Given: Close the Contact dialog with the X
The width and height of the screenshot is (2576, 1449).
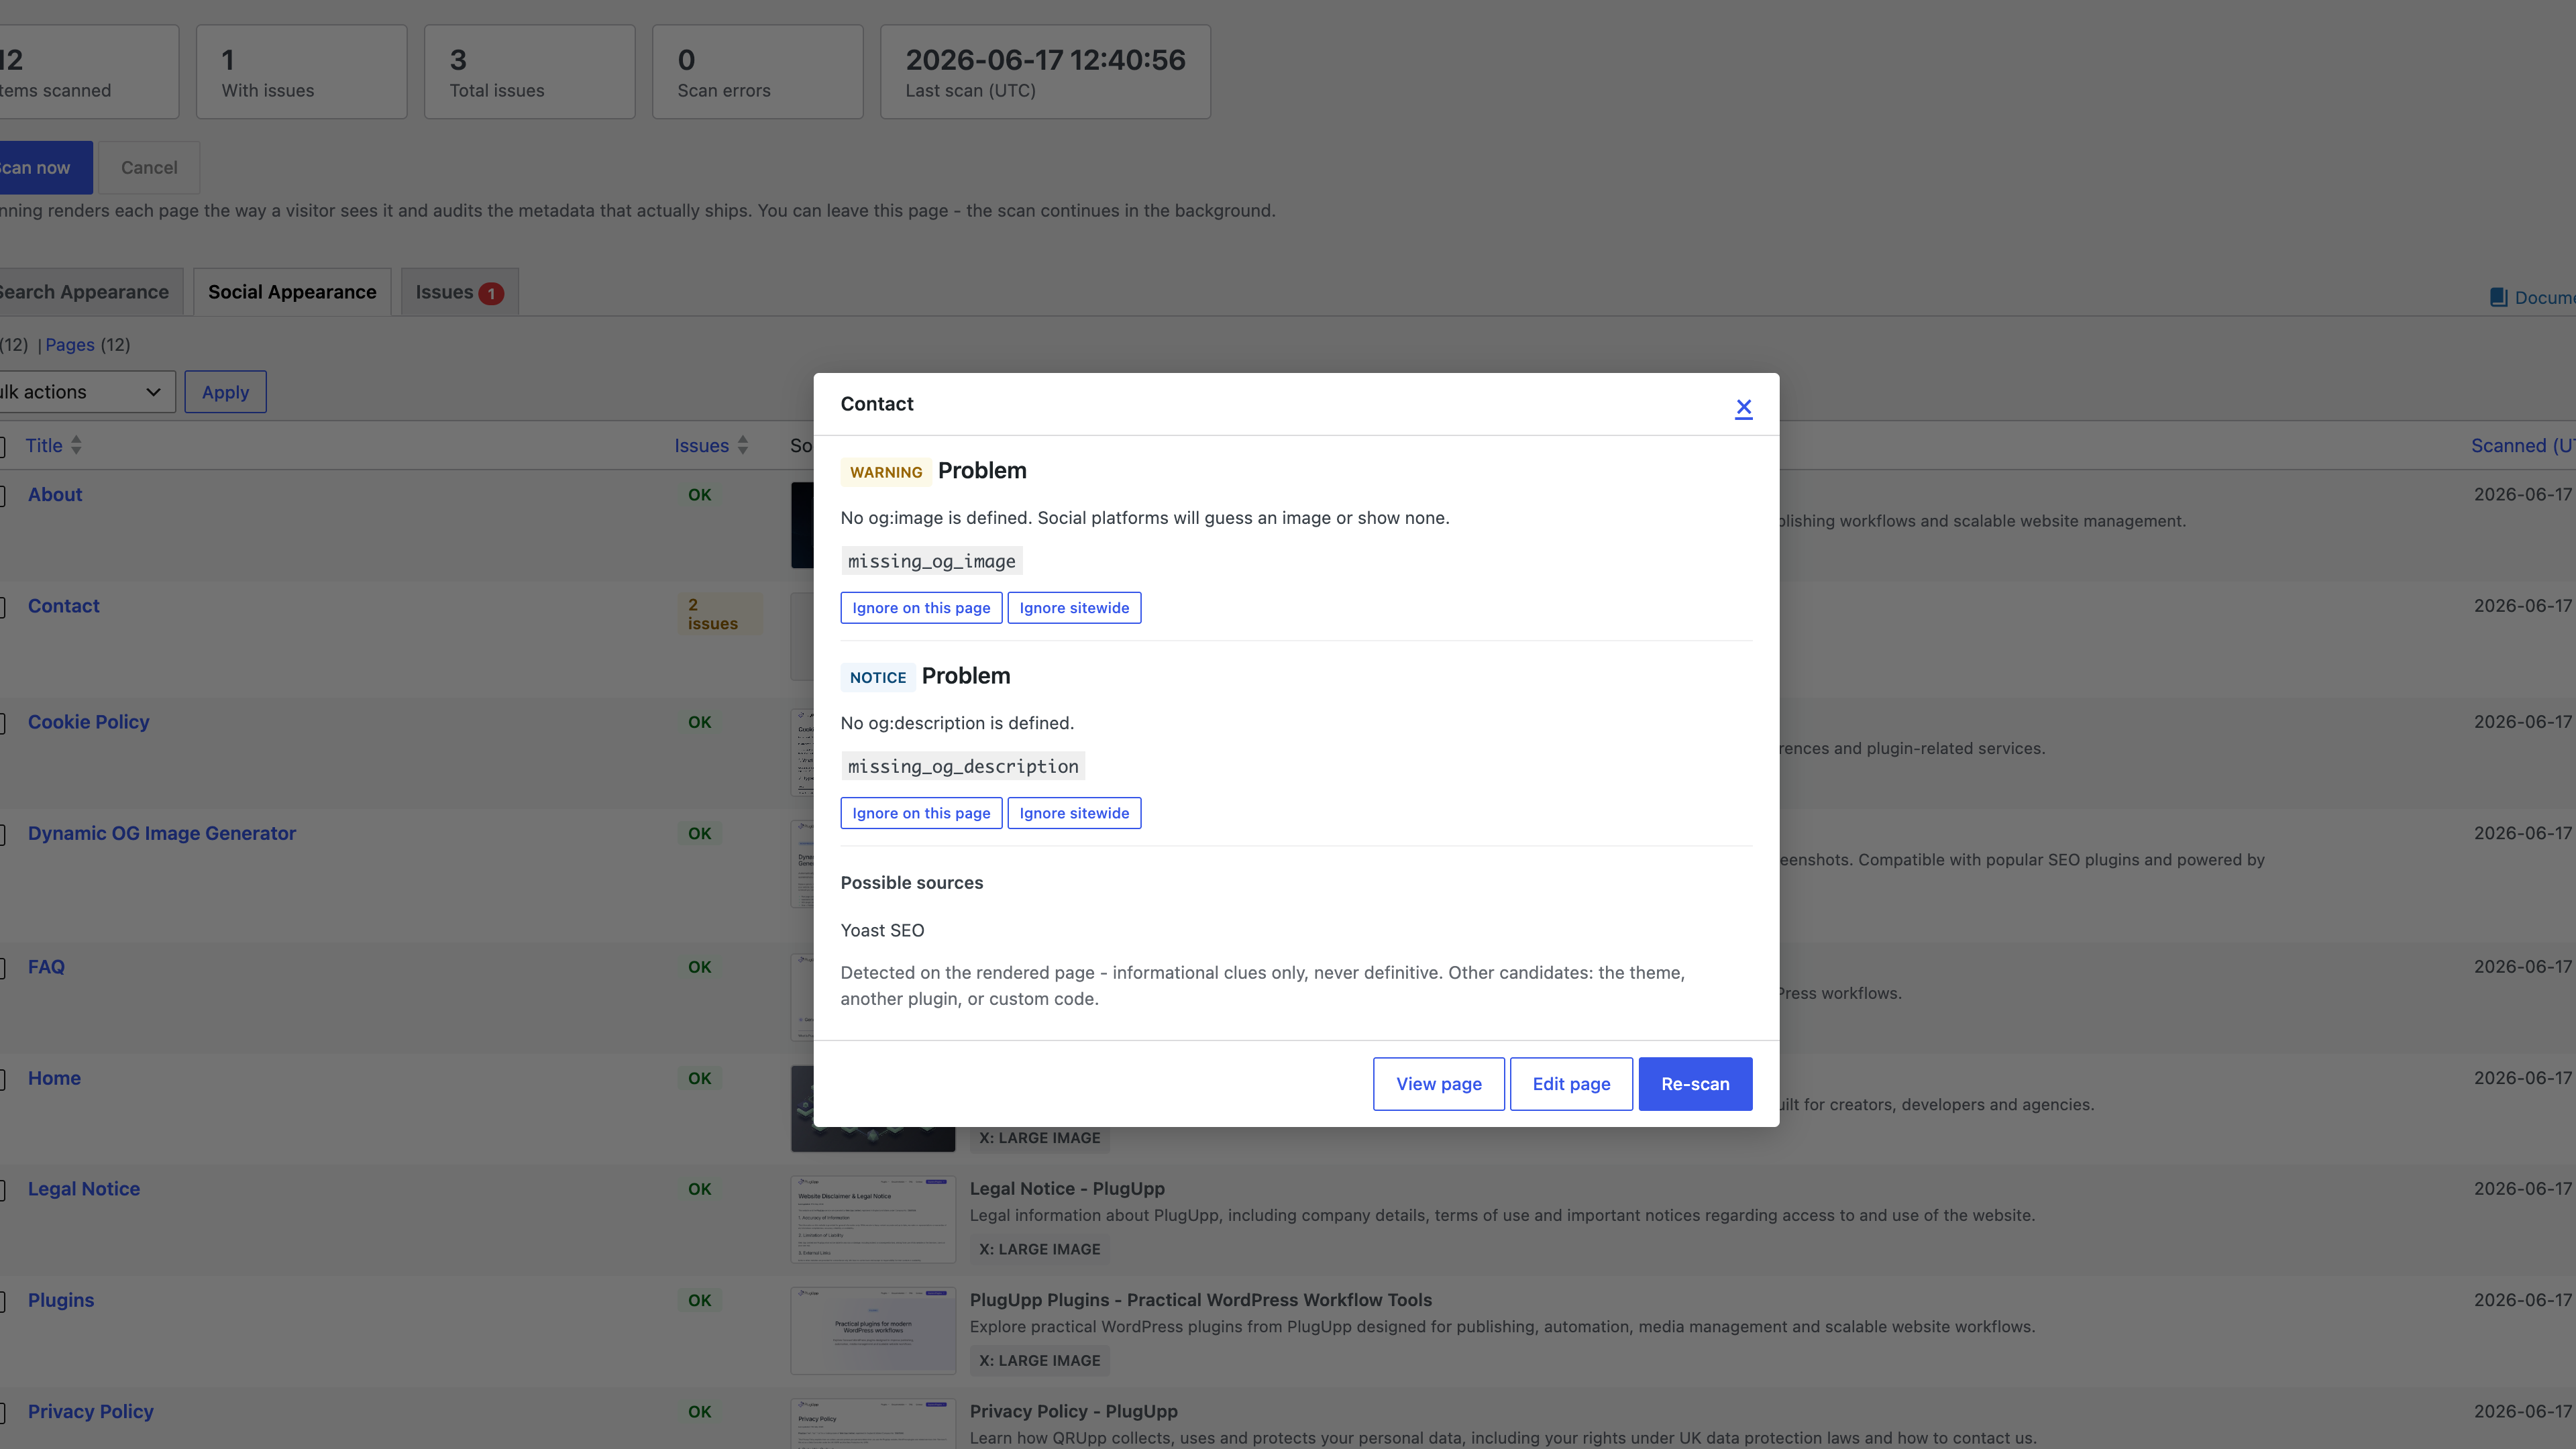Looking at the screenshot, I should [1743, 407].
